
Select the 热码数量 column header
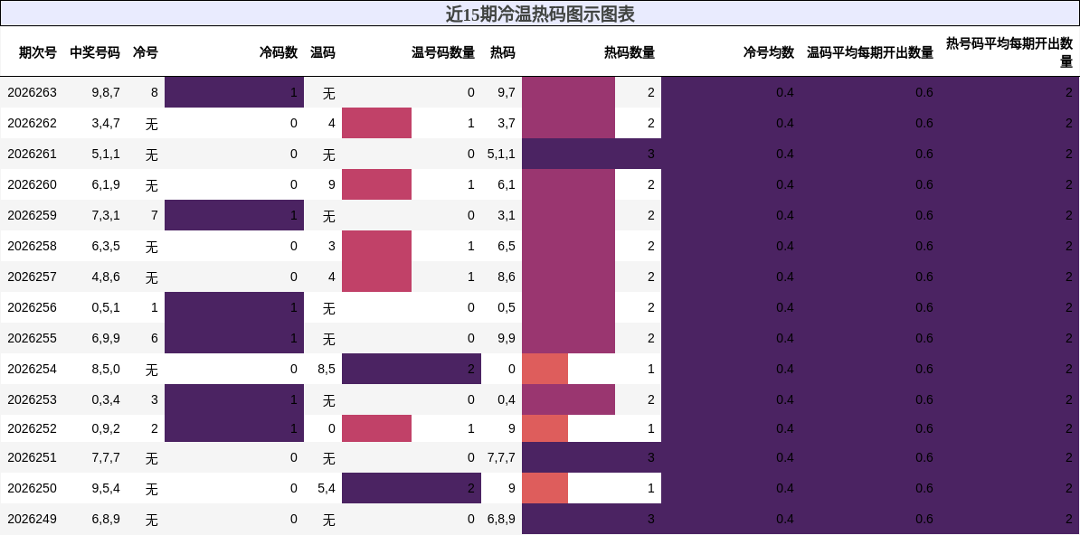tap(630, 52)
